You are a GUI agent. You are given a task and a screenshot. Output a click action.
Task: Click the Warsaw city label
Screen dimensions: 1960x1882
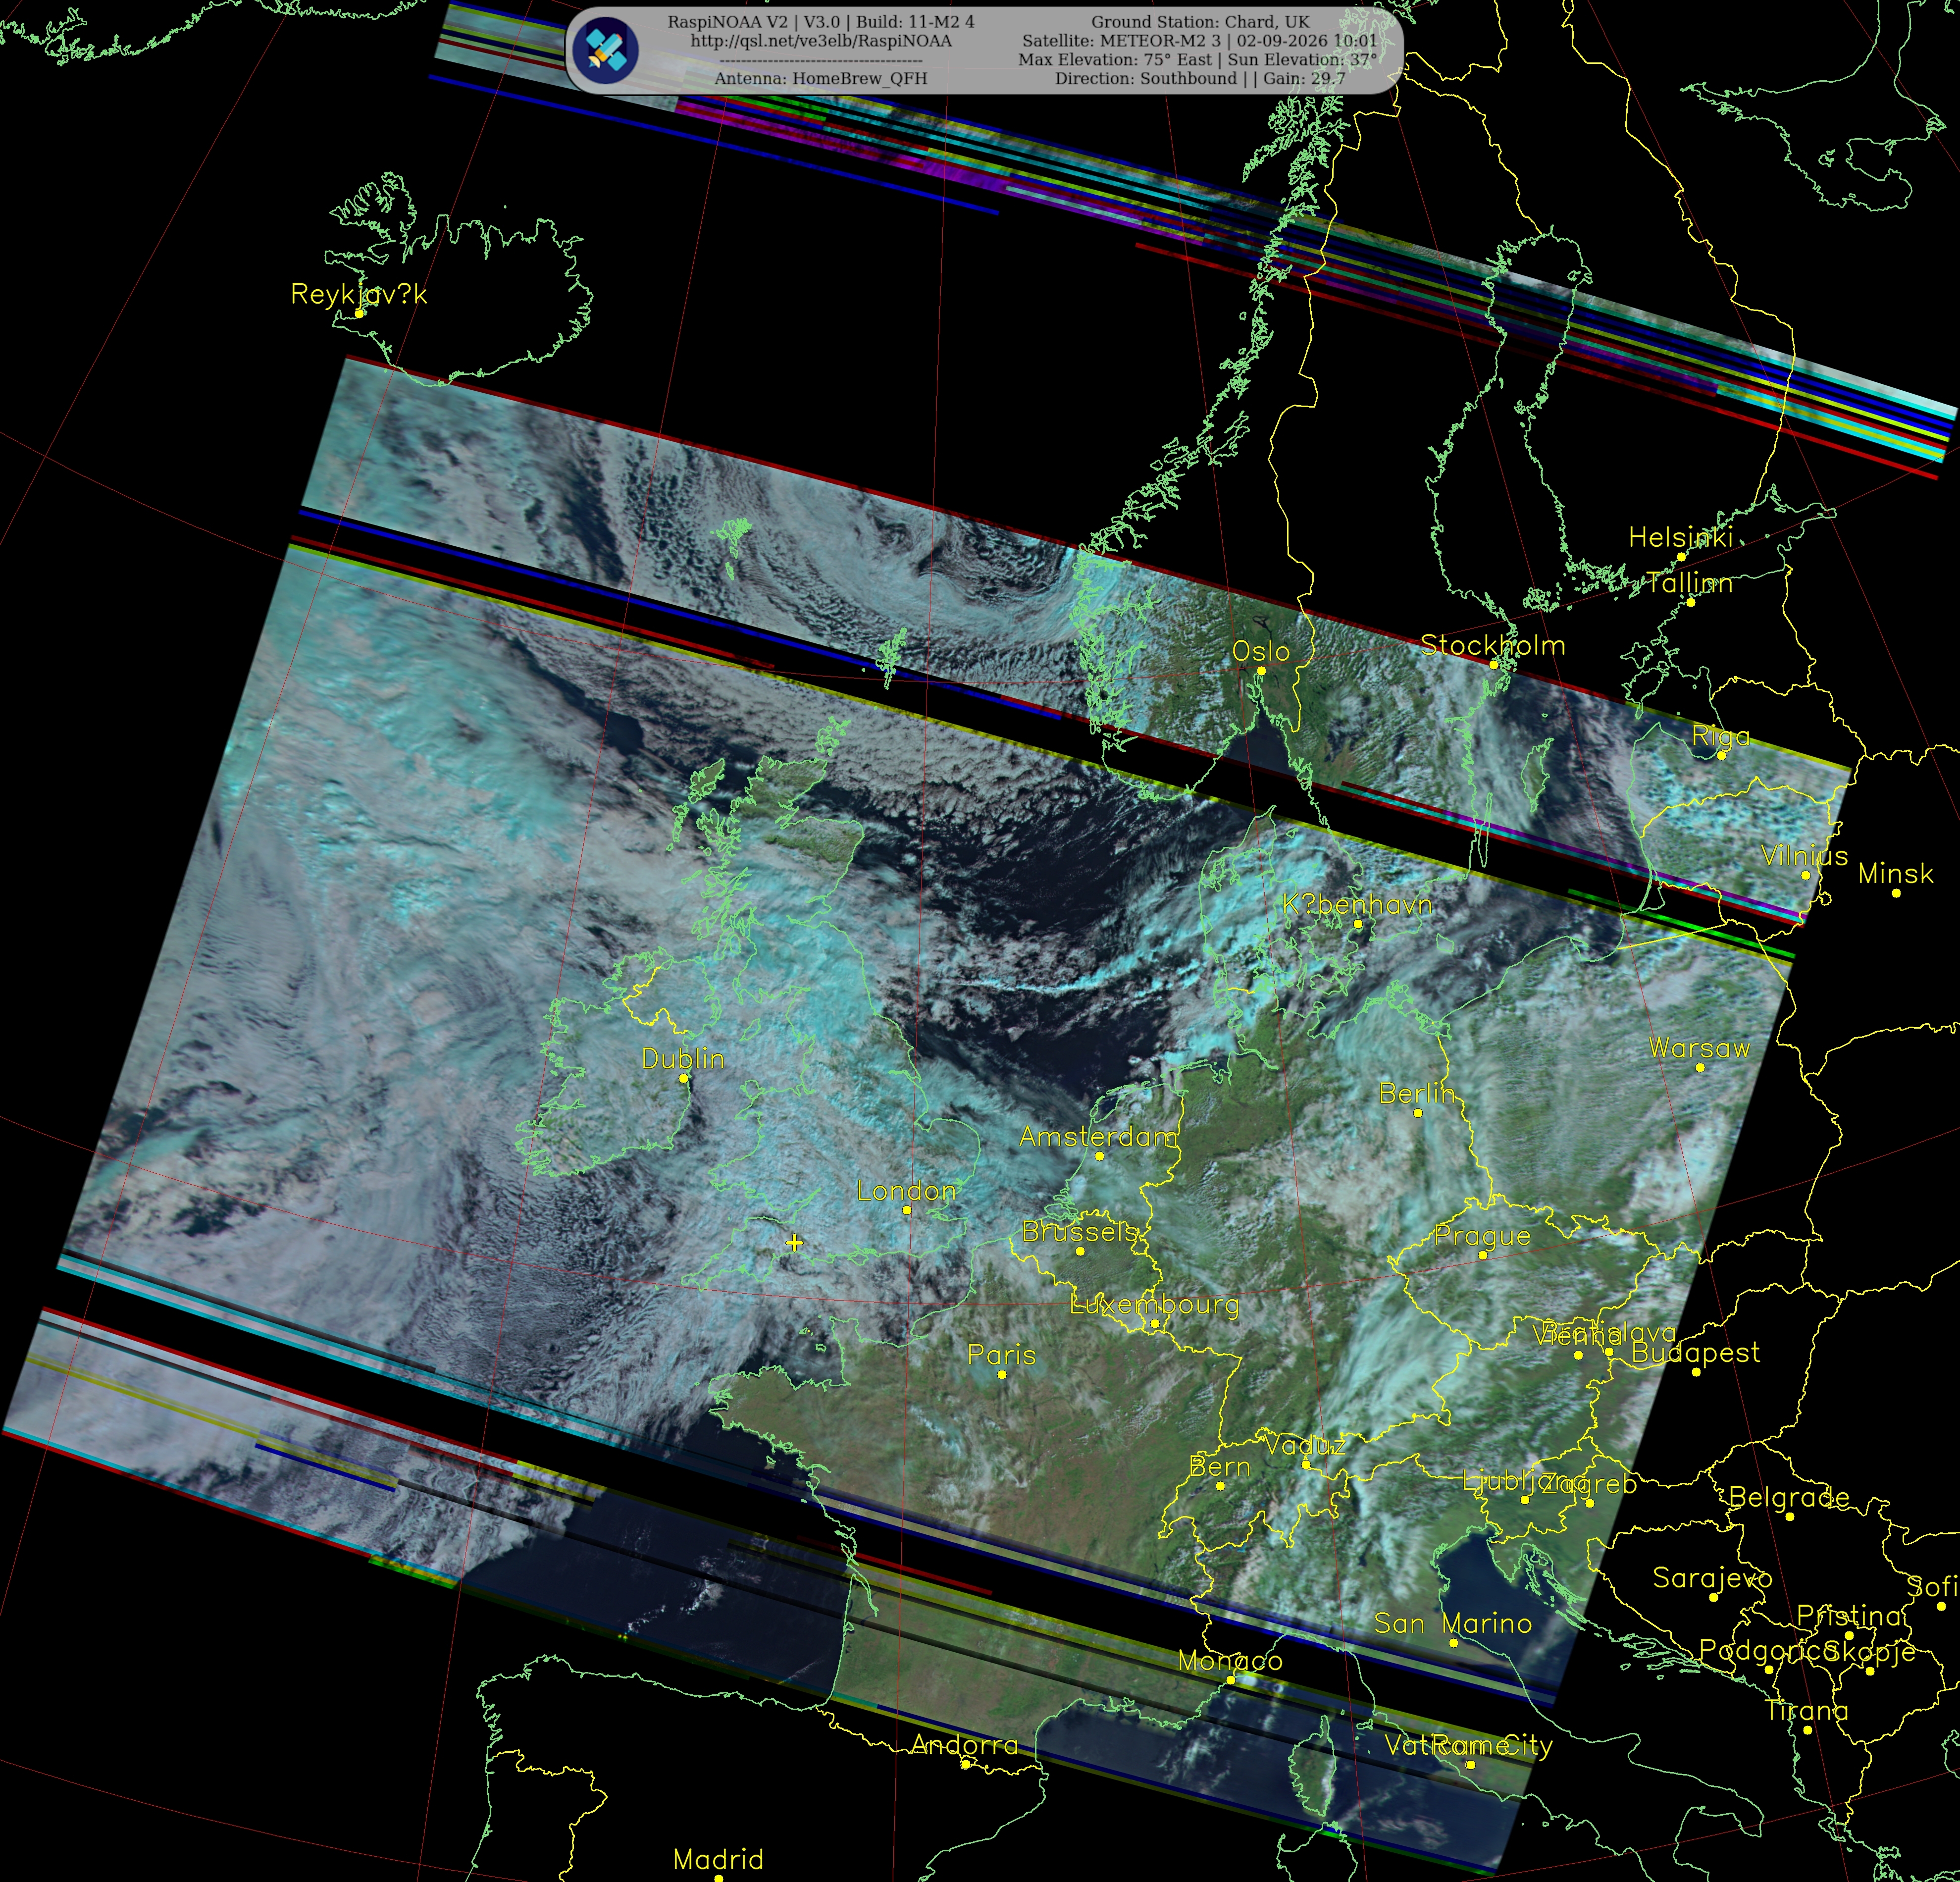point(1699,1048)
